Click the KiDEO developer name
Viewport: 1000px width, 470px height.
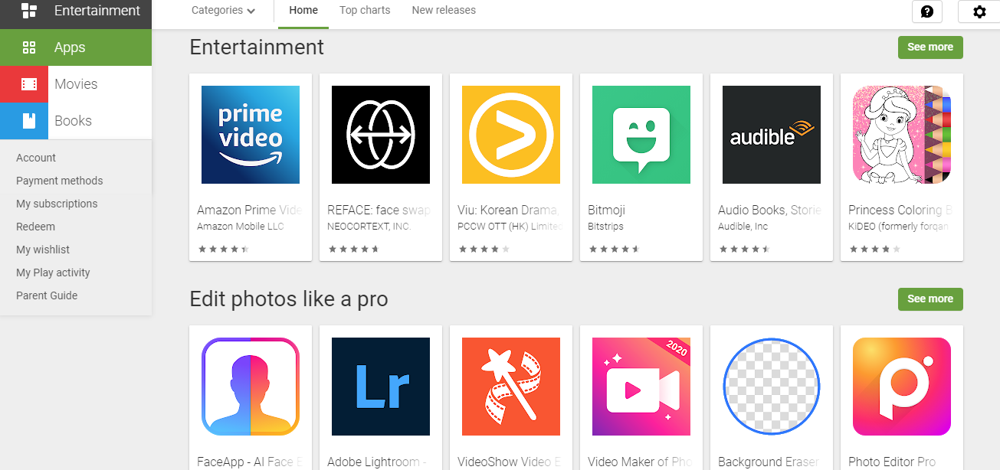click(899, 227)
